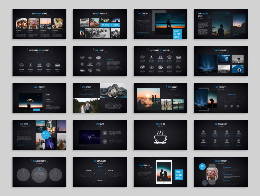Click the blue button under the umbrella photo
260x196 pixels.
point(36,109)
